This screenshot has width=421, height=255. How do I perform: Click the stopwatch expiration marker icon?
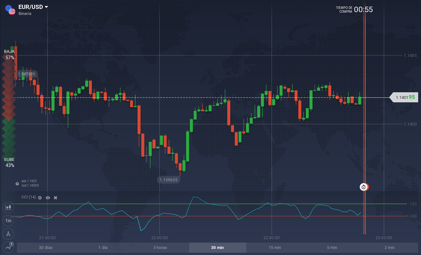pyautogui.click(x=364, y=187)
